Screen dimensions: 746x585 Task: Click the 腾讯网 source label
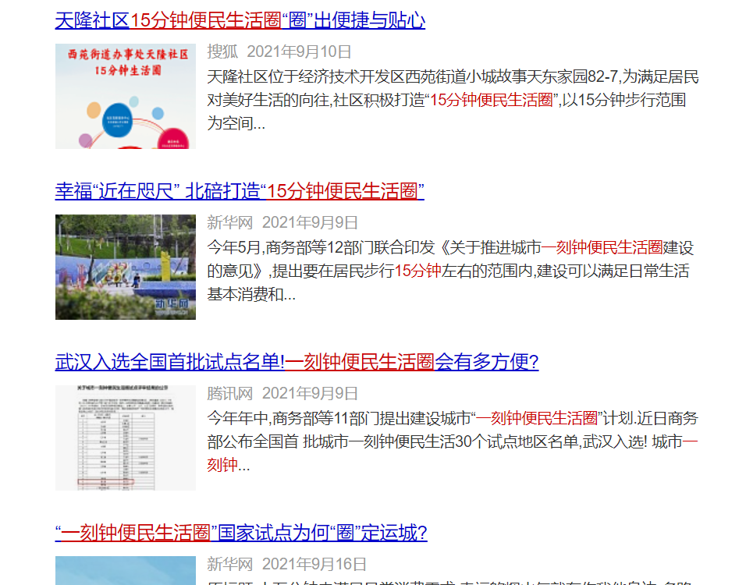pos(229,393)
